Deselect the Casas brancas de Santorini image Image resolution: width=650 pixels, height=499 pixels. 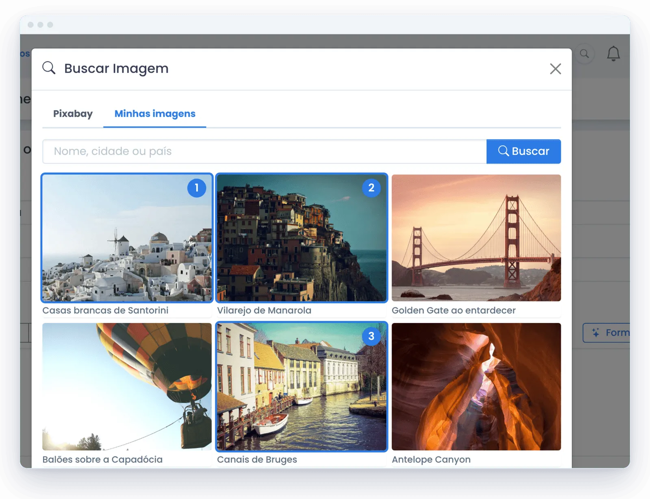127,238
